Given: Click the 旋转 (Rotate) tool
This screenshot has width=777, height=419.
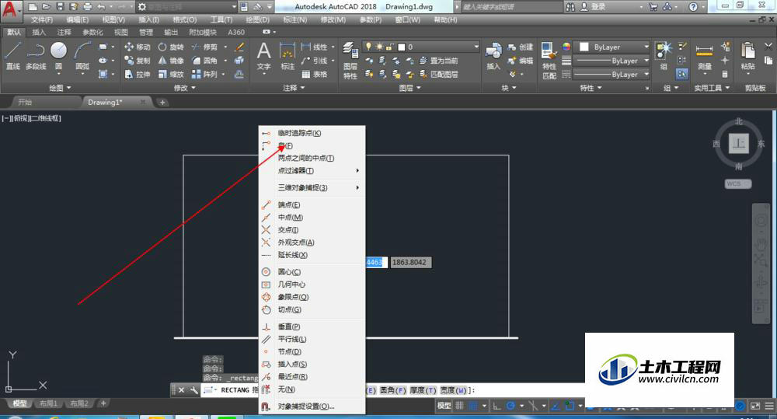Looking at the screenshot, I should [x=171, y=47].
